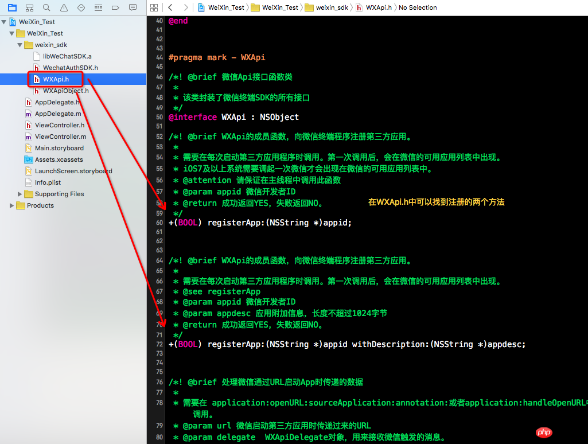
Task: Click the related items grid icon
Action: [154, 7]
